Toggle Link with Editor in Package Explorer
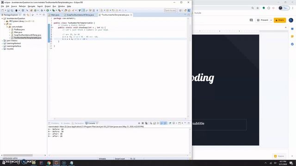 click(x=28, y=15)
